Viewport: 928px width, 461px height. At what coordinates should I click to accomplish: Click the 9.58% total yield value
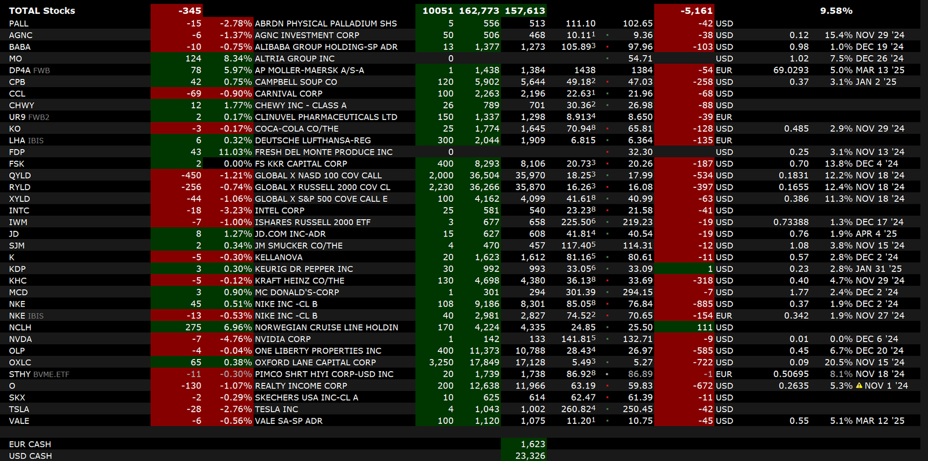(836, 11)
